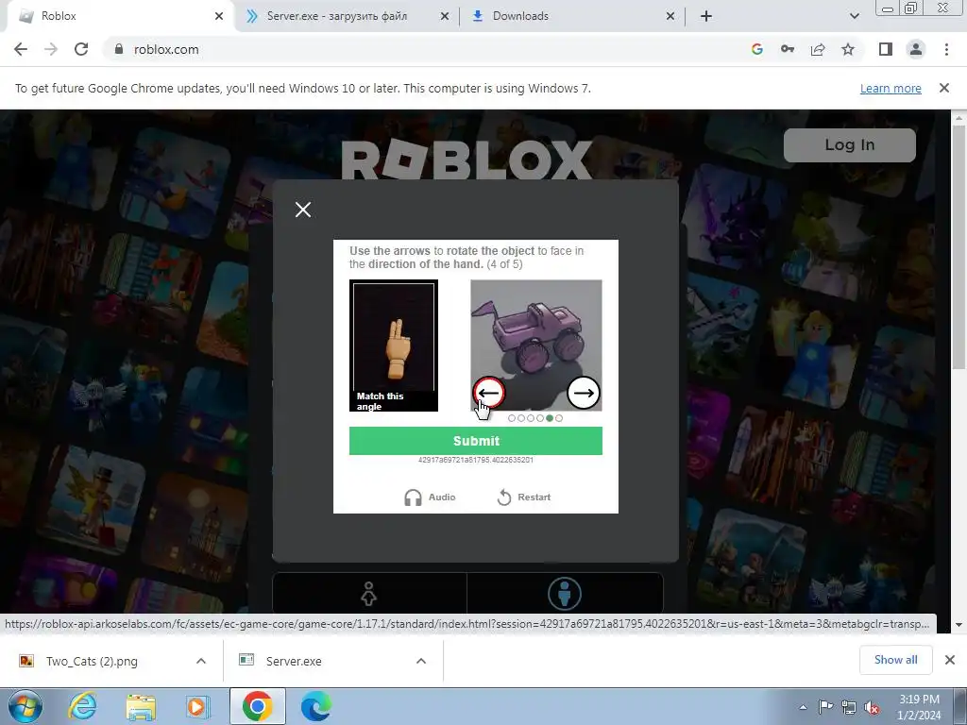Expand options for Two_Cats (2).png download

pyautogui.click(x=201, y=661)
